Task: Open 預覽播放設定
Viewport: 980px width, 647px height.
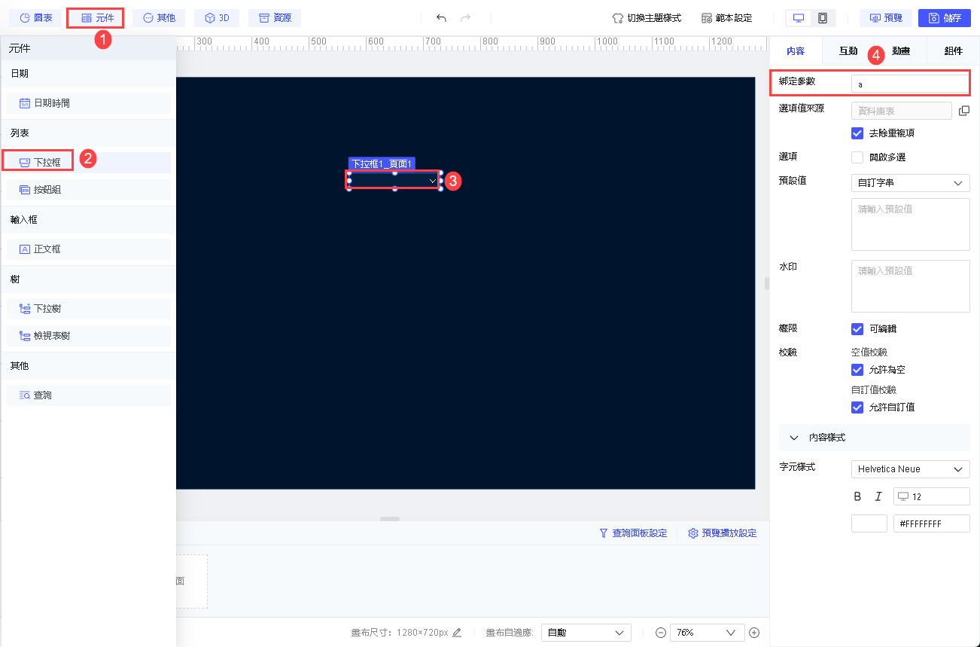Action: (x=723, y=533)
